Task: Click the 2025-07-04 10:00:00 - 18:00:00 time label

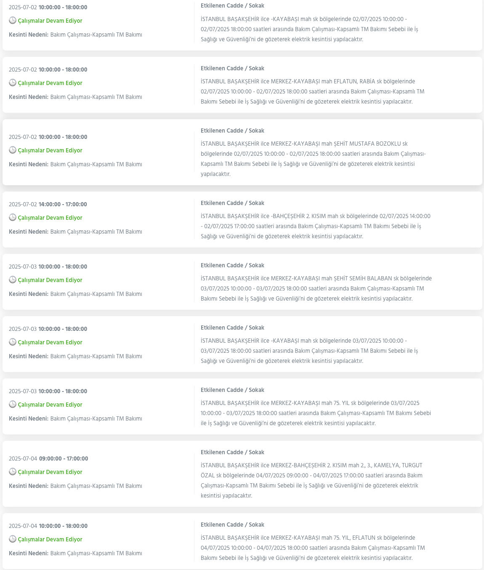Action: coord(48,526)
